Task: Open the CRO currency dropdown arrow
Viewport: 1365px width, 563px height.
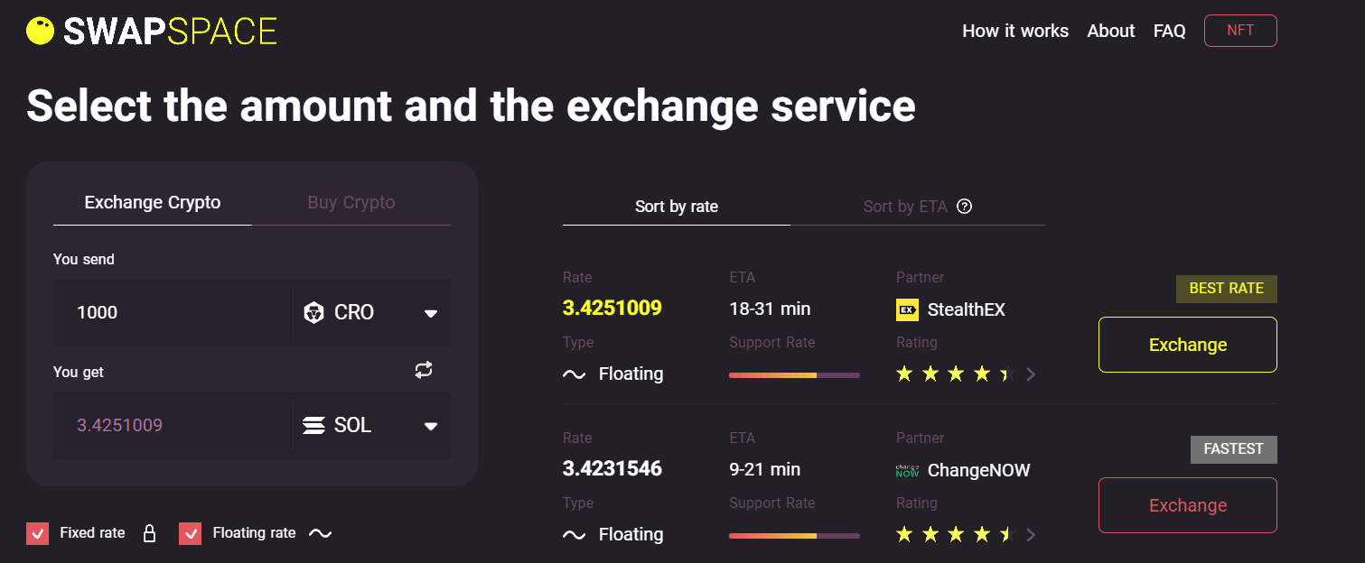Action: pos(431,313)
